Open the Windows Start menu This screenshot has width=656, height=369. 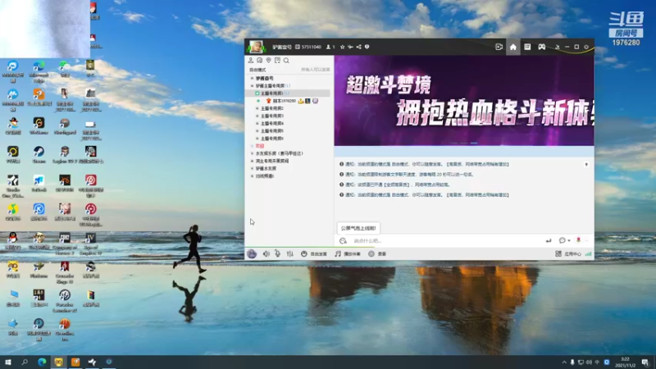(x=8, y=362)
